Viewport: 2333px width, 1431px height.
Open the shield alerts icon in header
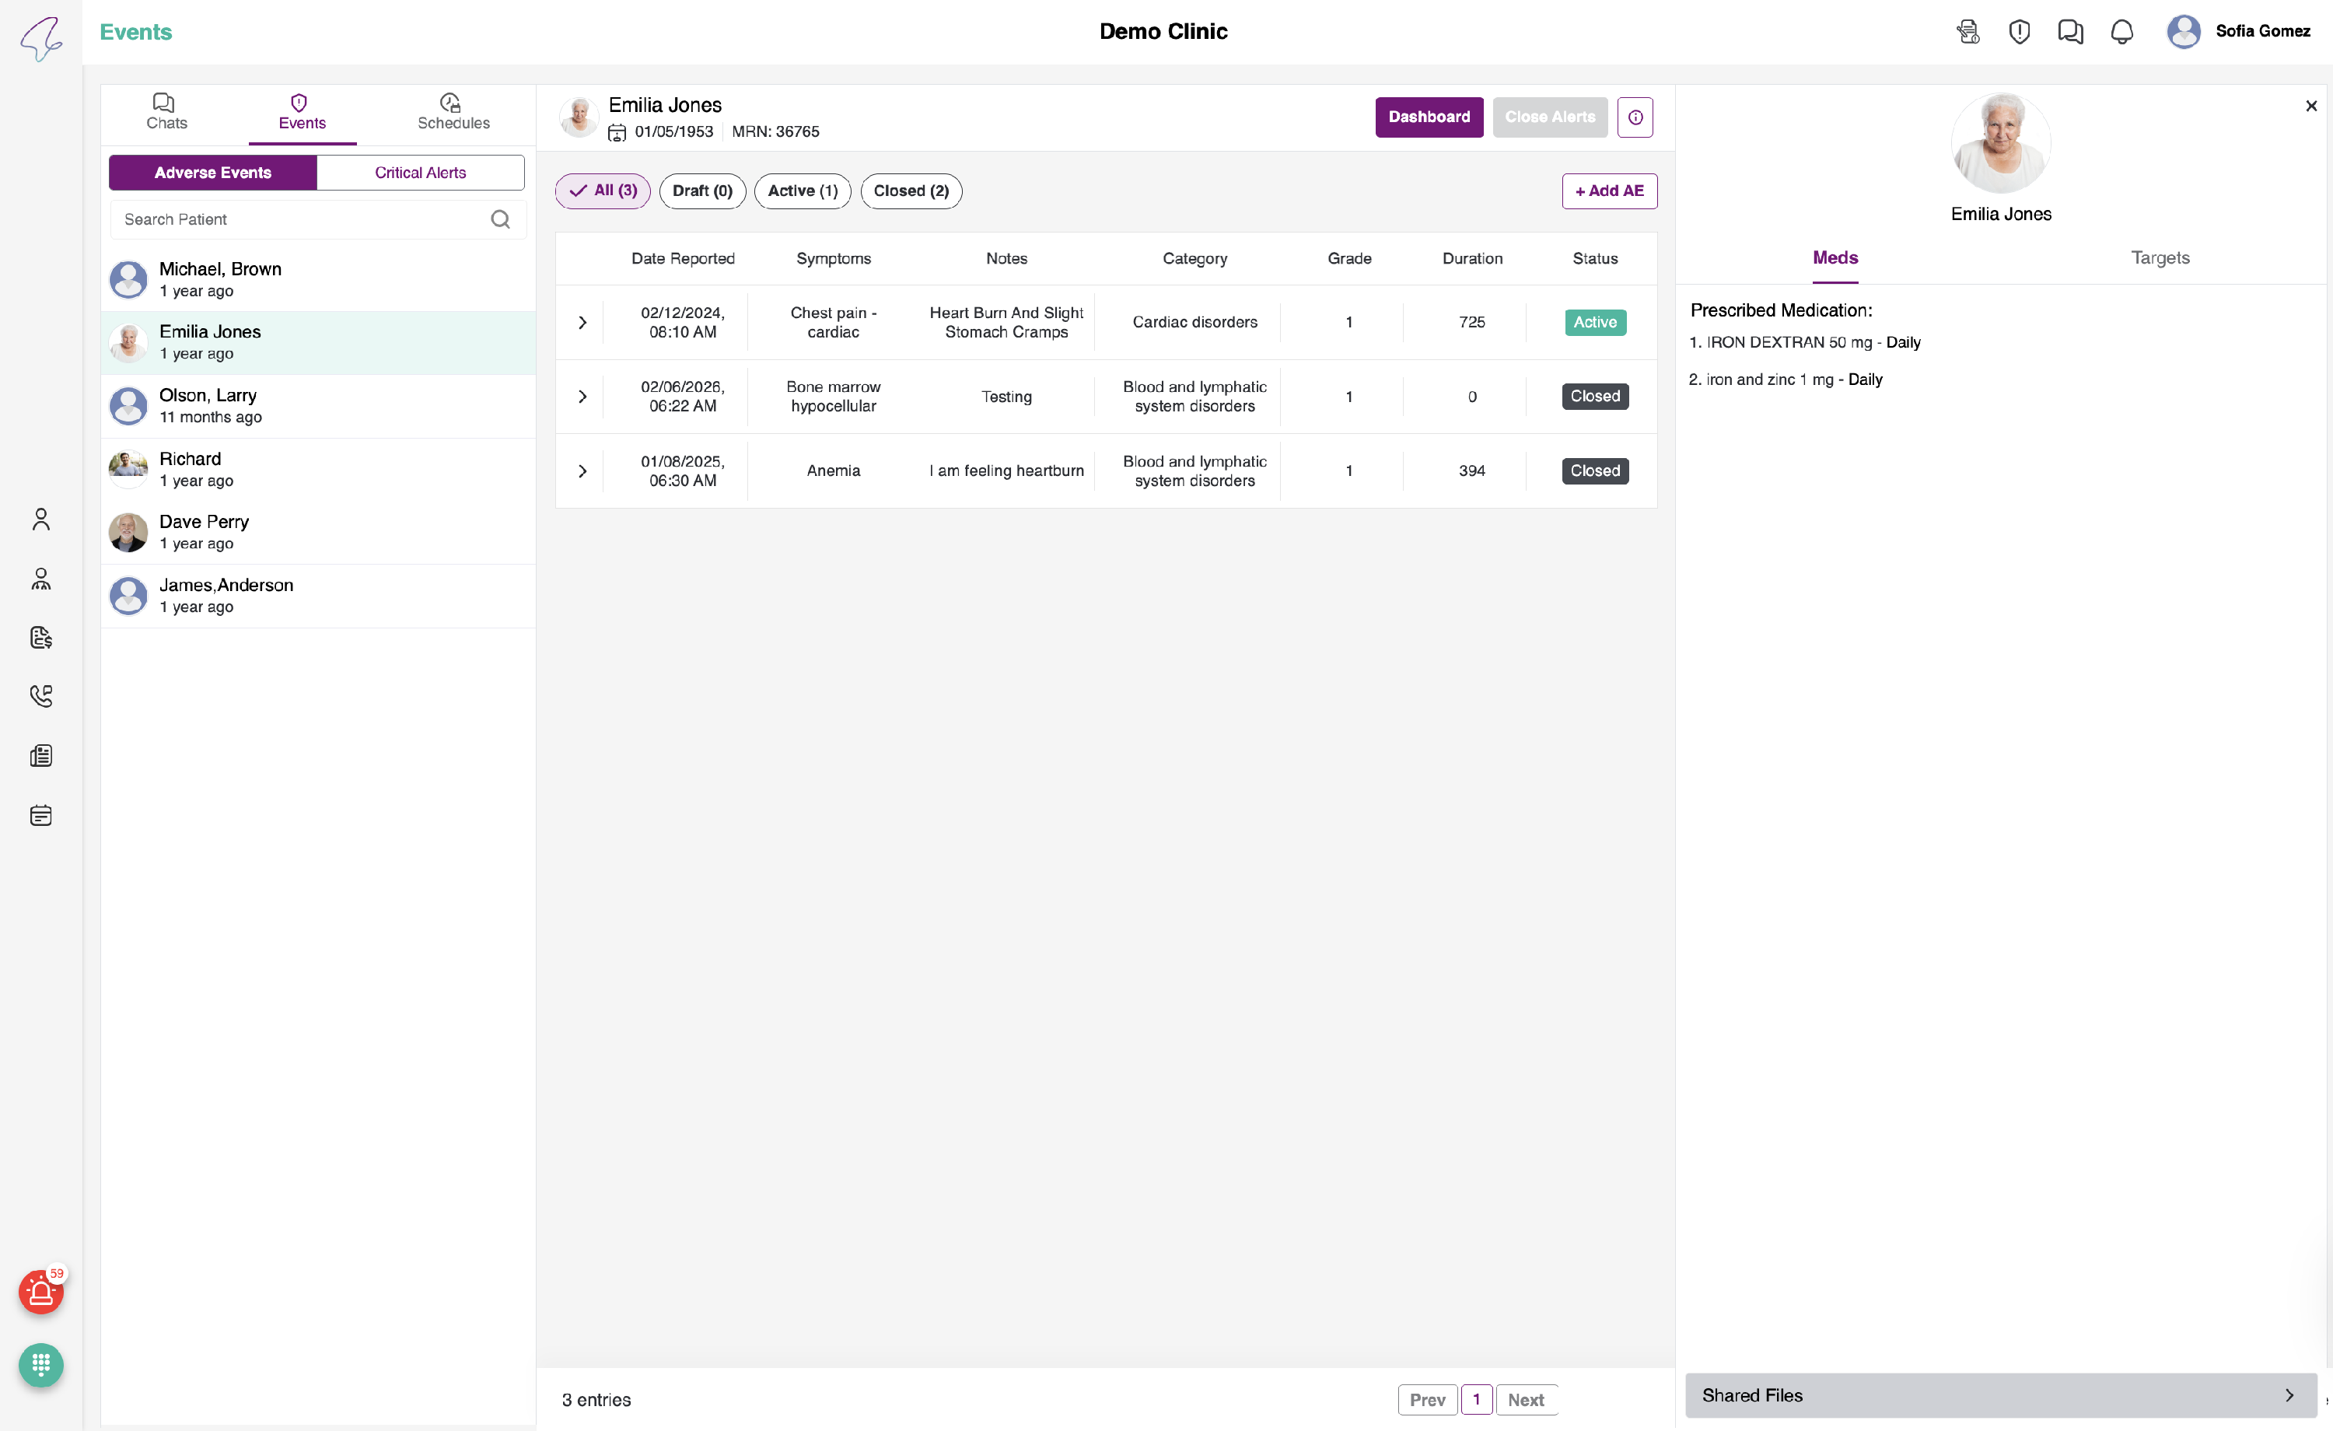point(2019,31)
